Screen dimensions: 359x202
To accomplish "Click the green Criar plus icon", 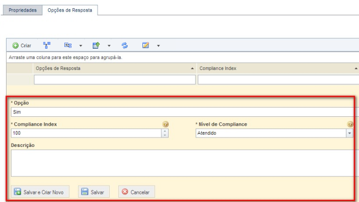I will tap(15, 45).
